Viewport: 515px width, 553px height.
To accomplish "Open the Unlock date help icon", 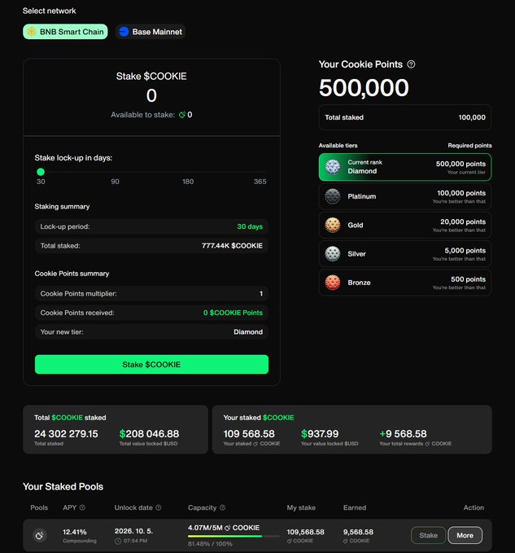I will [x=159, y=507].
